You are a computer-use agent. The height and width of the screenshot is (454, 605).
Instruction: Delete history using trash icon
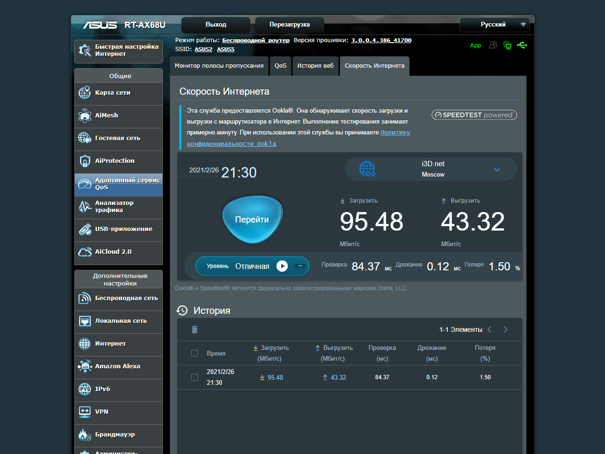click(195, 329)
